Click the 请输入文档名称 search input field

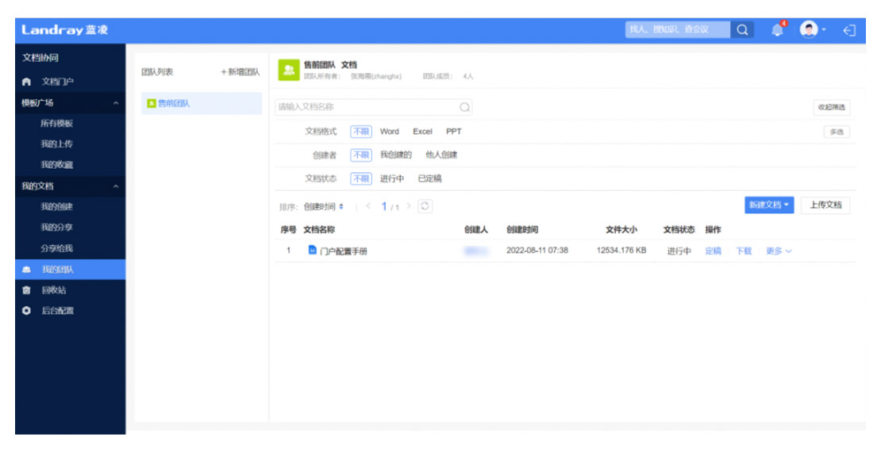click(x=365, y=107)
